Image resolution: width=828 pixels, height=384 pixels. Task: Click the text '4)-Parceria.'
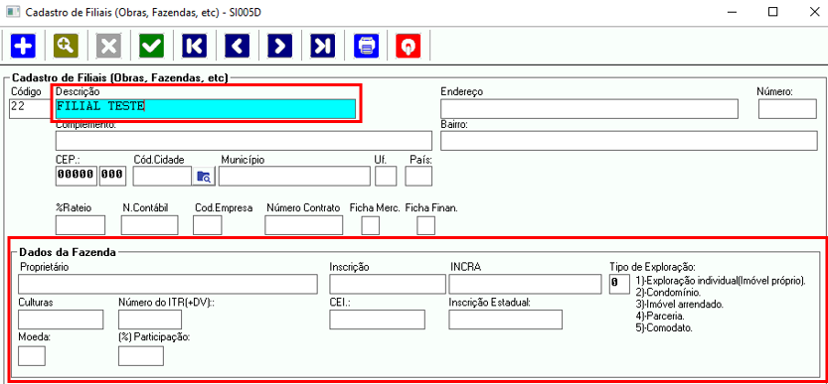tap(660, 316)
